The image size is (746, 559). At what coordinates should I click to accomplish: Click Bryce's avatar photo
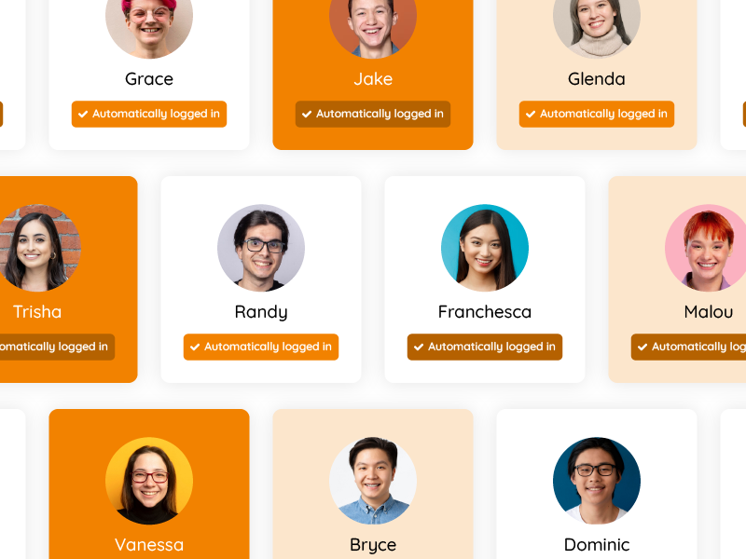pyautogui.click(x=372, y=481)
